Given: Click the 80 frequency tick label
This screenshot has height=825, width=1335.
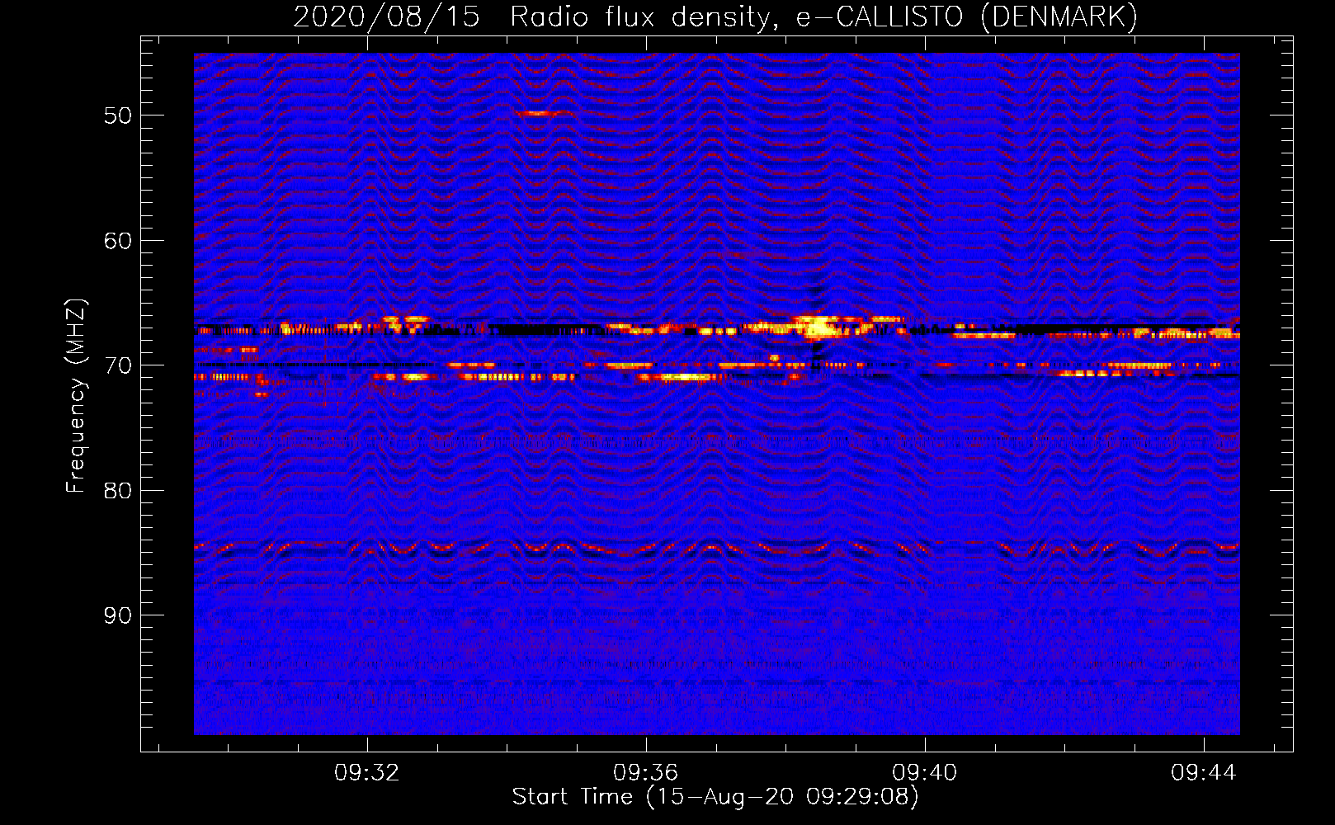Looking at the screenshot, I should click(118, 491).
